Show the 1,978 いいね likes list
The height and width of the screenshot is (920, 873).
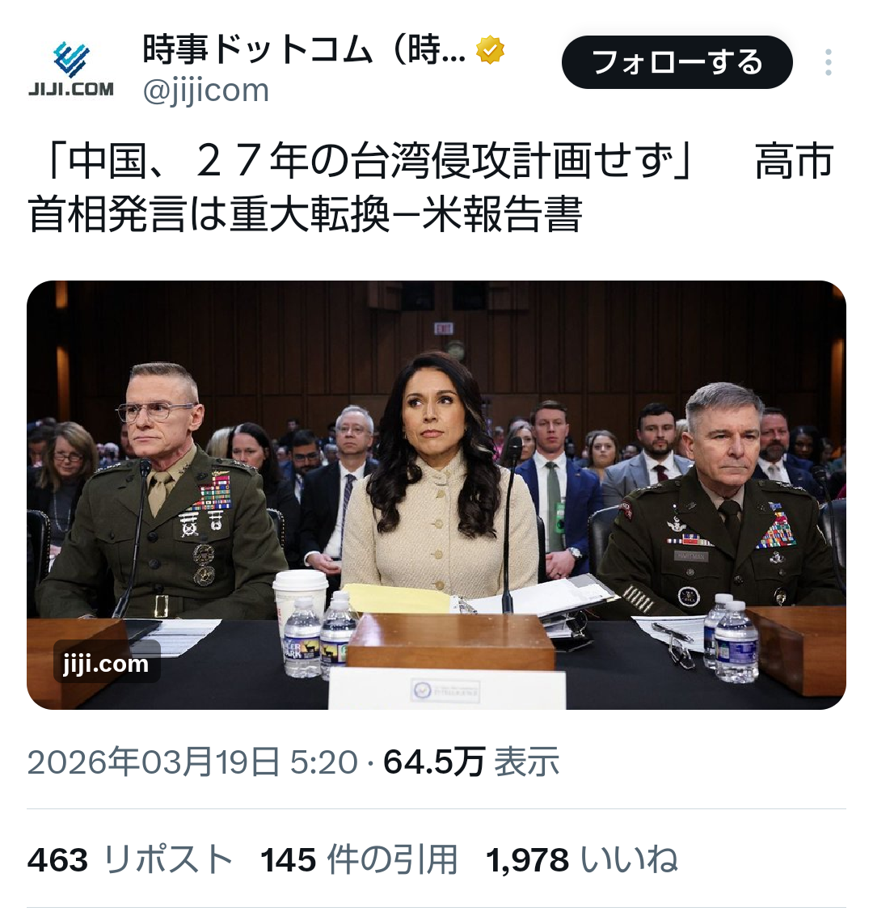pos(581,860)
